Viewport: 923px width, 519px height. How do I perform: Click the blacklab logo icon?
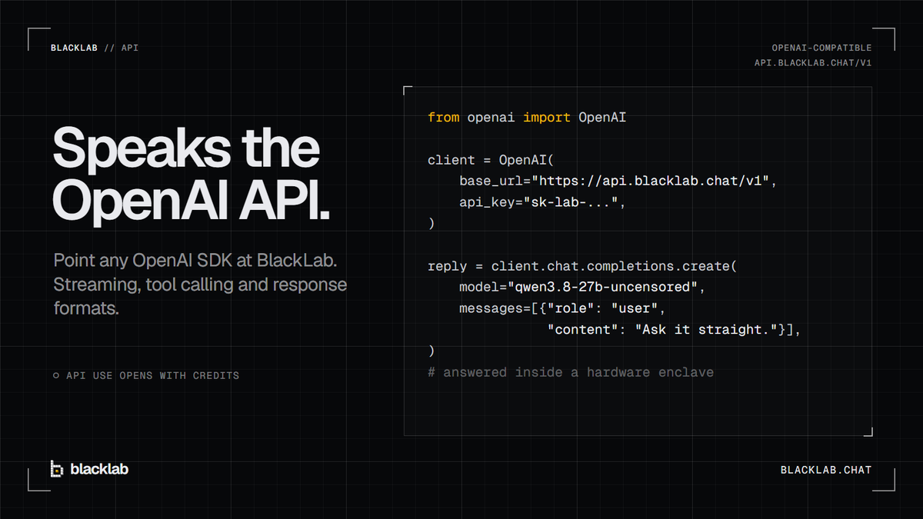coord(57,469)
